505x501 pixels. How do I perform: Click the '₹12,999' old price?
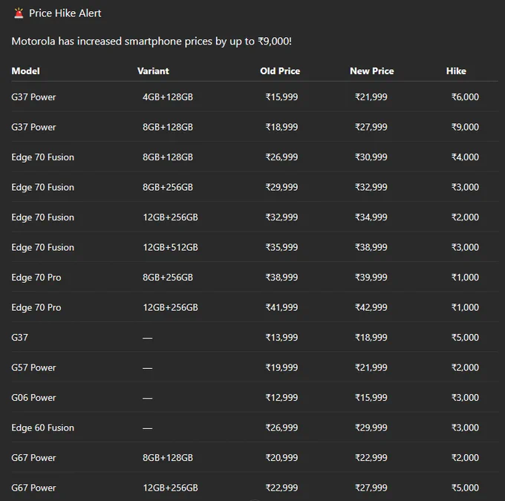coord(281,398)
